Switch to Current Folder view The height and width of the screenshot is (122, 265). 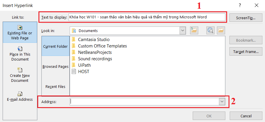55,46
